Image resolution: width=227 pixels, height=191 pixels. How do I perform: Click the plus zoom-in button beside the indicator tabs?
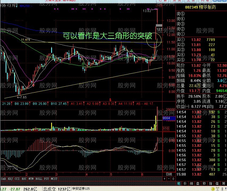coord(164,179)
